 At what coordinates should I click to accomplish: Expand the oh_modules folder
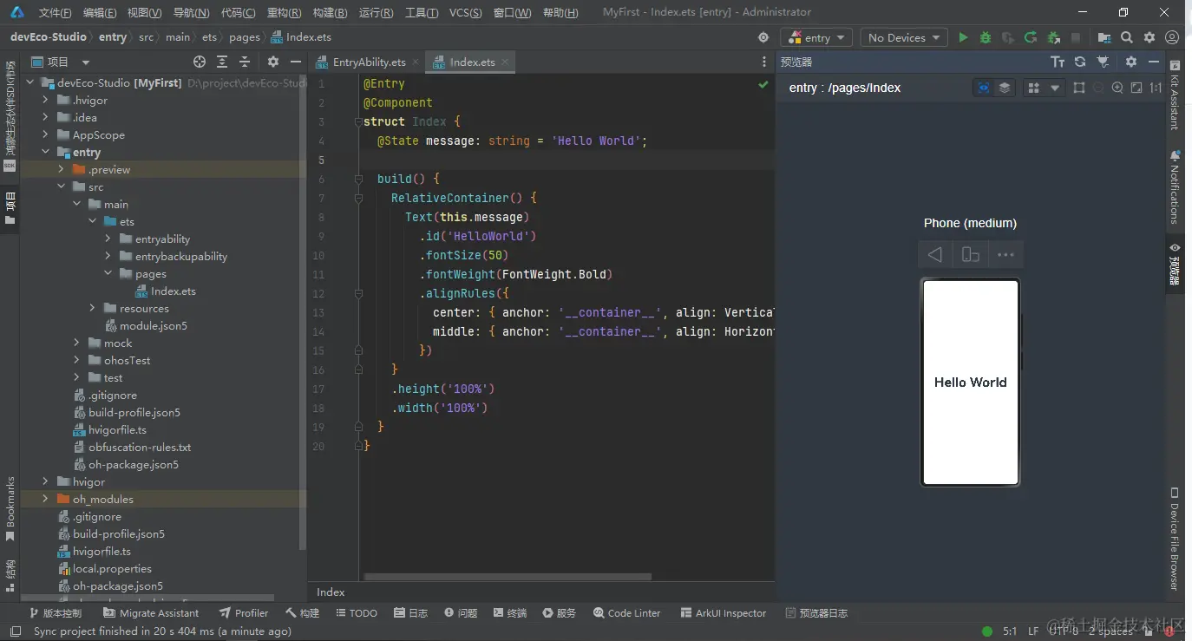46,499
